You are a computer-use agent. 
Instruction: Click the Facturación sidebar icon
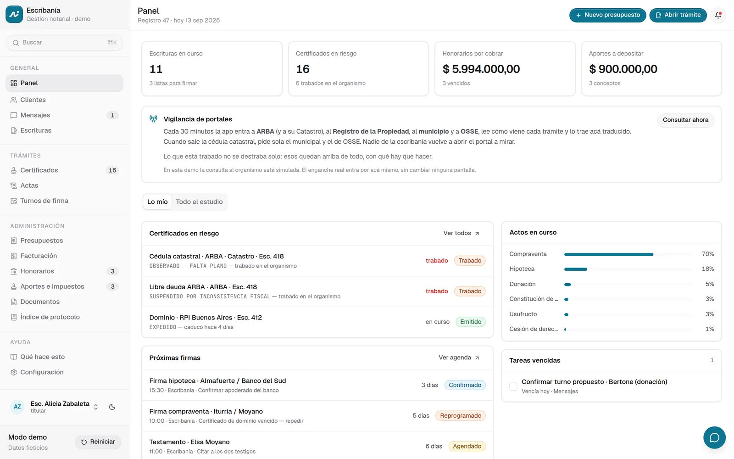click(x=14, y=256)
